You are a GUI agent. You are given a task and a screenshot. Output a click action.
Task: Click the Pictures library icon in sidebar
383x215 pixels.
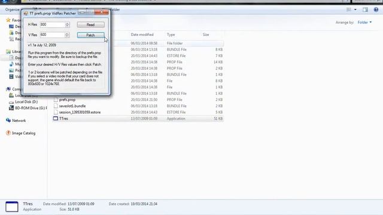click(x=11, y=70)
